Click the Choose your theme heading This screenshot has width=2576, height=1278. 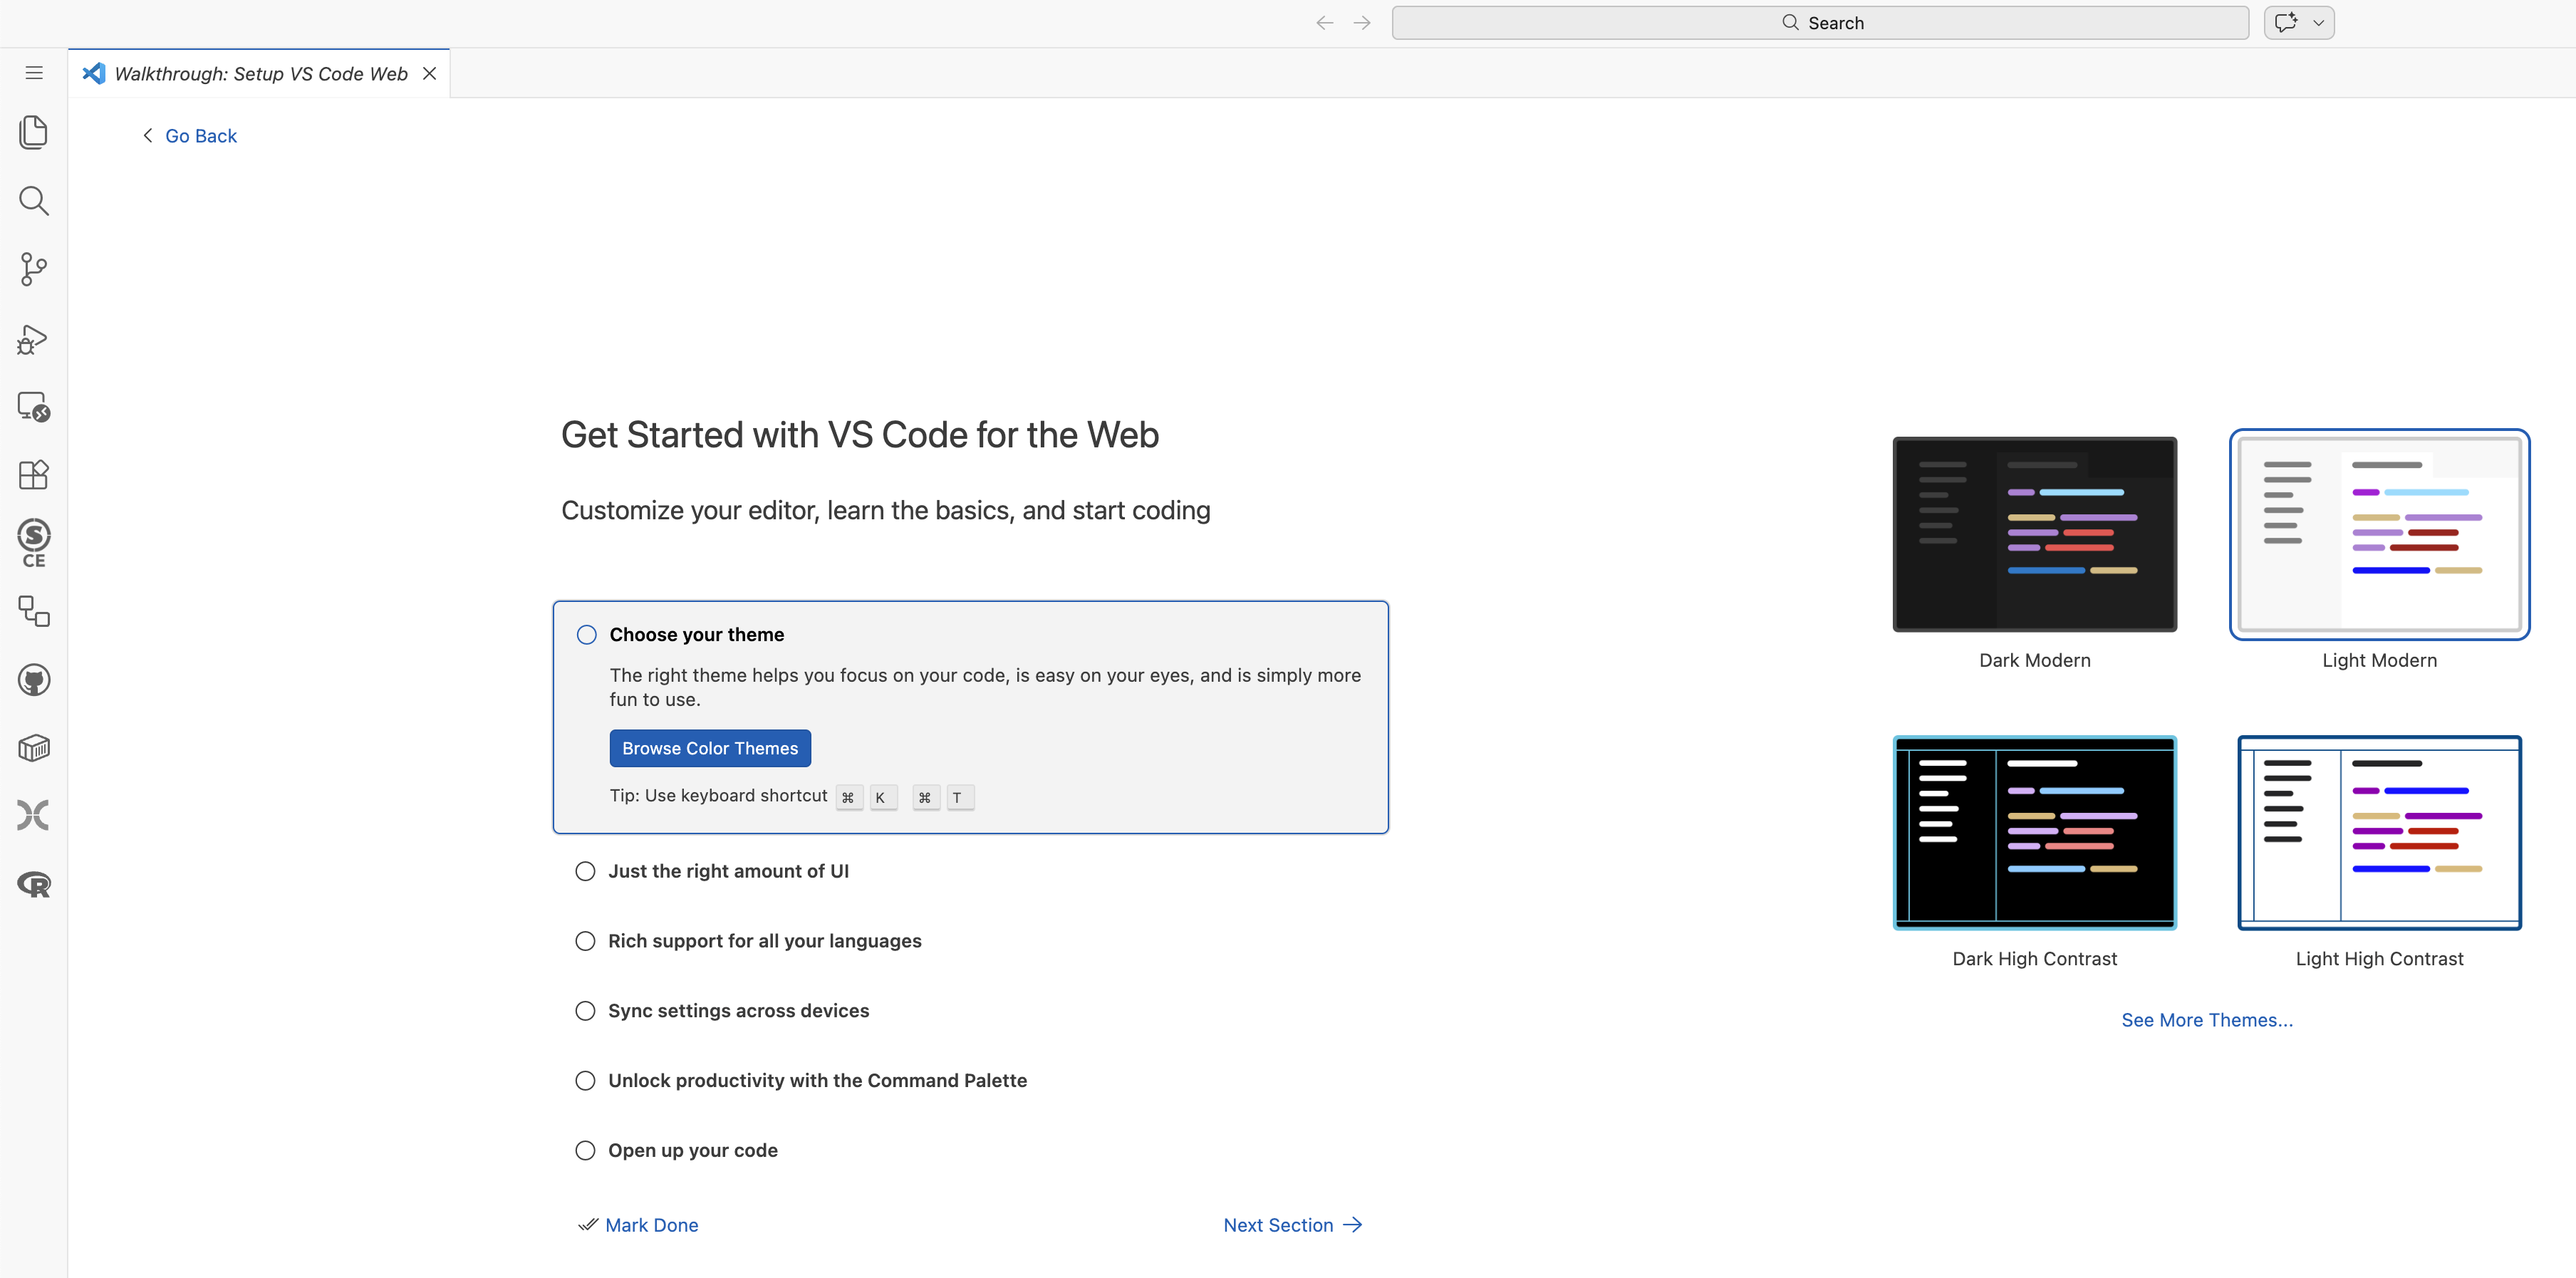click(696, 635)
